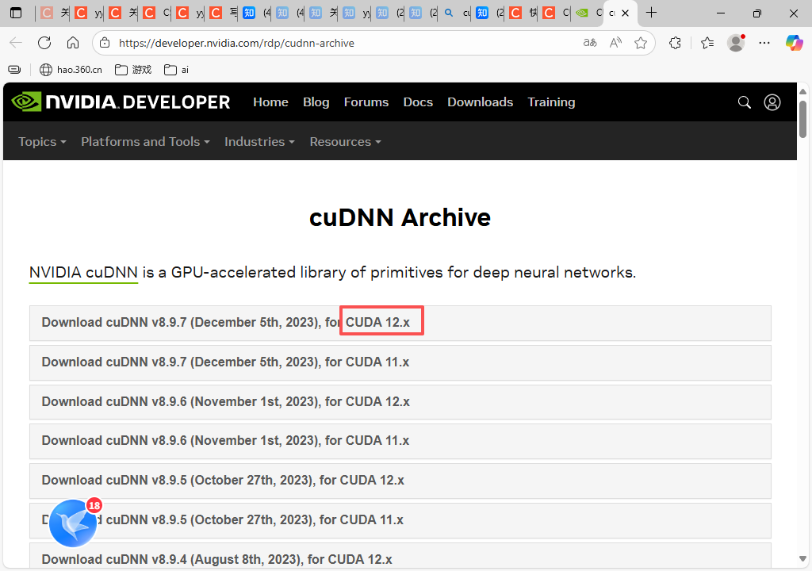Close the active cuDNN archive tab
The width and height of the screenshot is (812, 571).
(626, 13)
